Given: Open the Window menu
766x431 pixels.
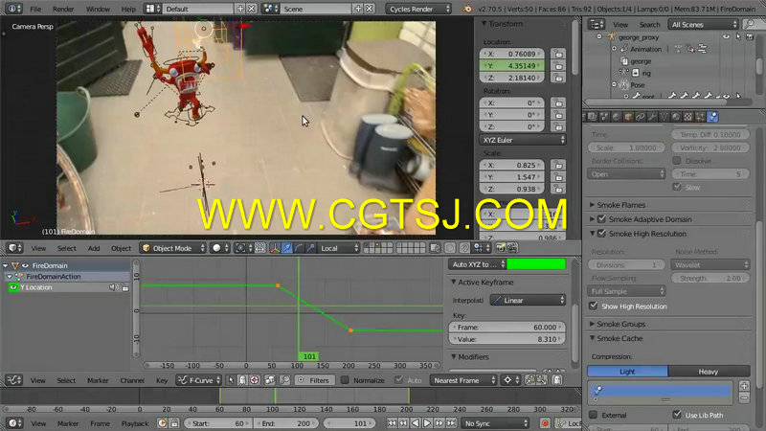Looking at the screenshot, I should [98, 9].
